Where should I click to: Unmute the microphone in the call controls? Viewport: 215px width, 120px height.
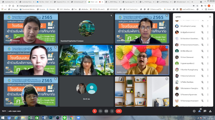coord(94,111)
